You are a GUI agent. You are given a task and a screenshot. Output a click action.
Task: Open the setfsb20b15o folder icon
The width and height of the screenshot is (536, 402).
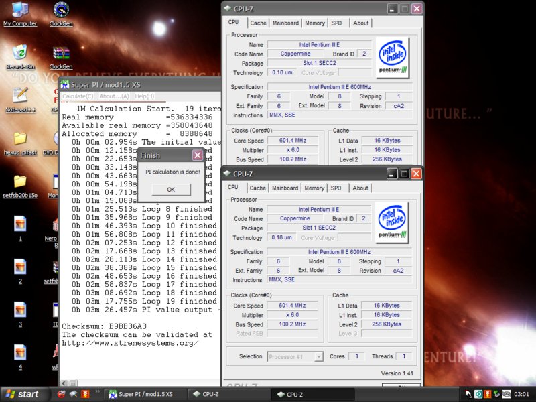click(20, 186)
